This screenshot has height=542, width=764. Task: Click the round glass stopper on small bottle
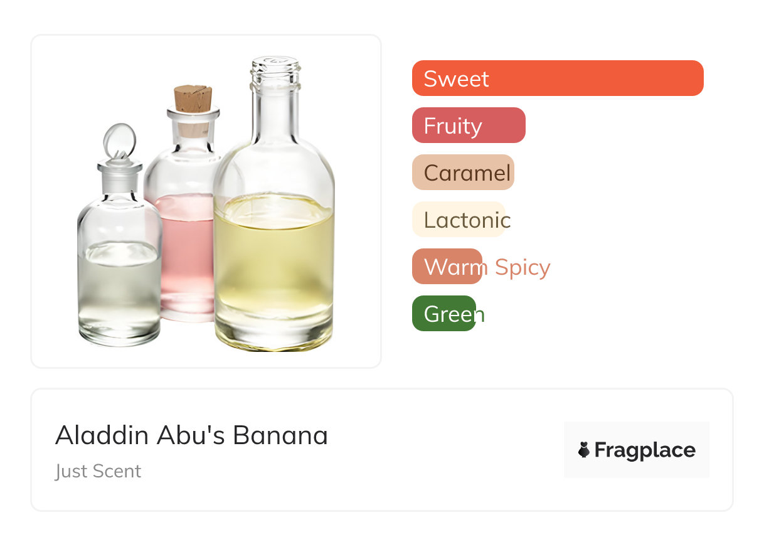119,141
